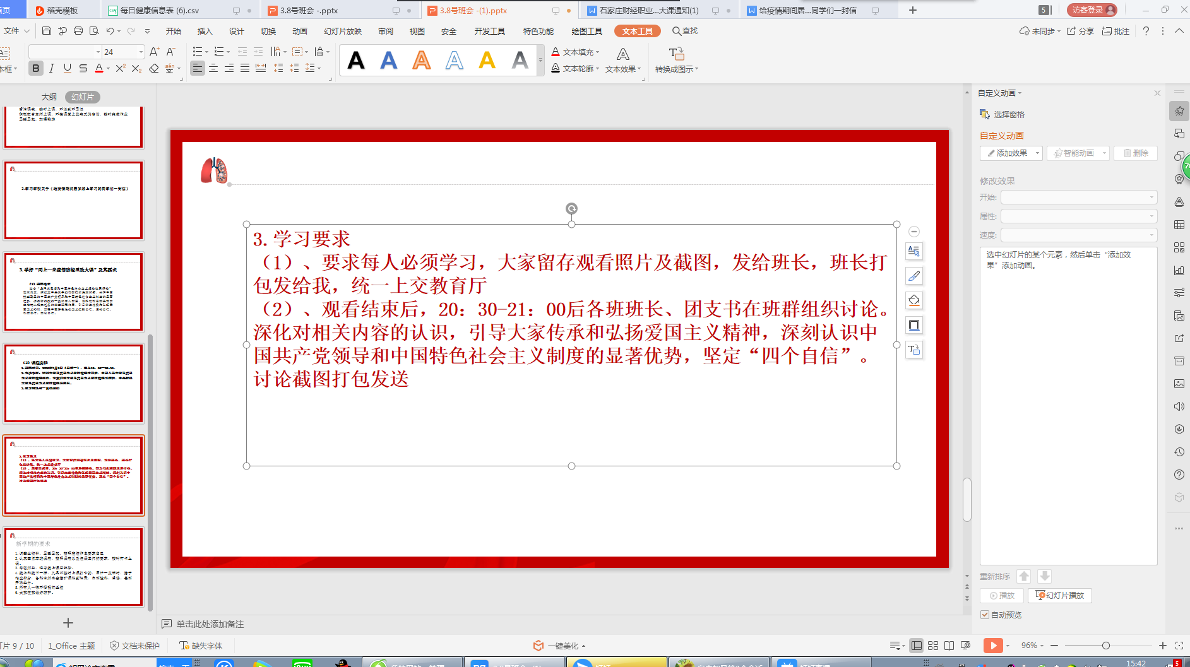Select slide thumbnail titled 3.学好同上一堂疫情防控思政大课
This screenshot has height=667, width=1190.
pyautogui.click(x=74, y=292)
